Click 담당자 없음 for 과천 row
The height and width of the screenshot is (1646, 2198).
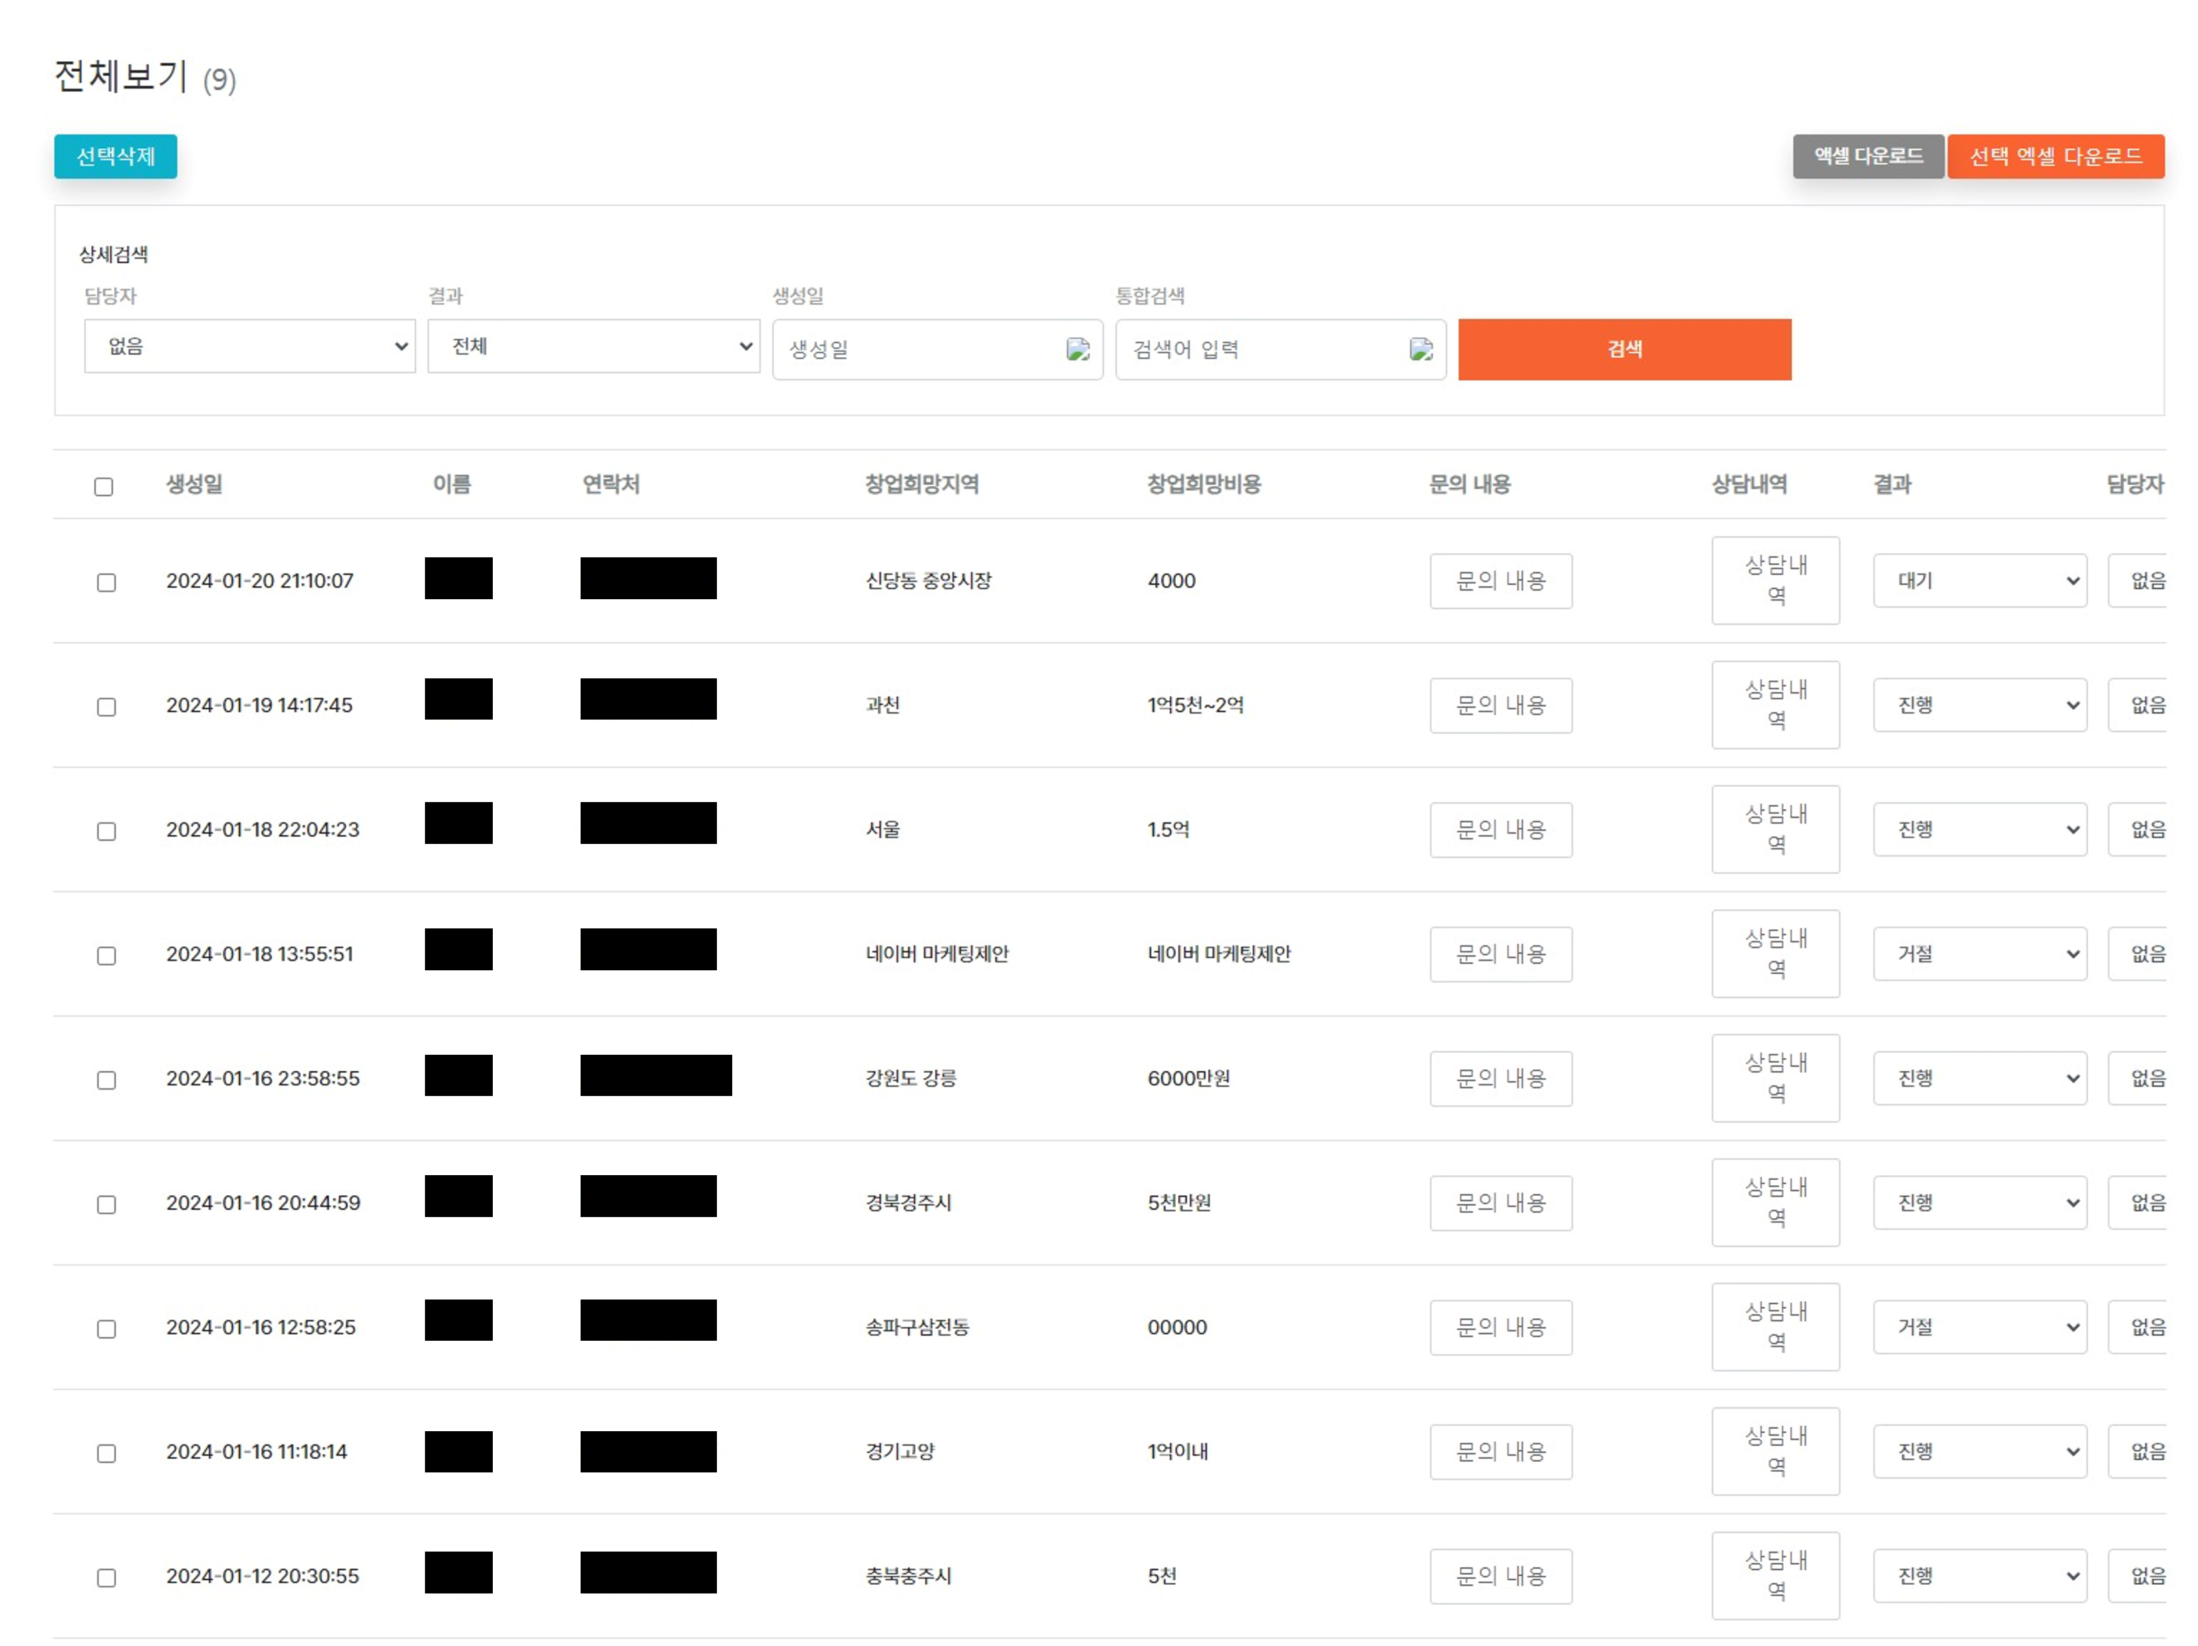2138,705
